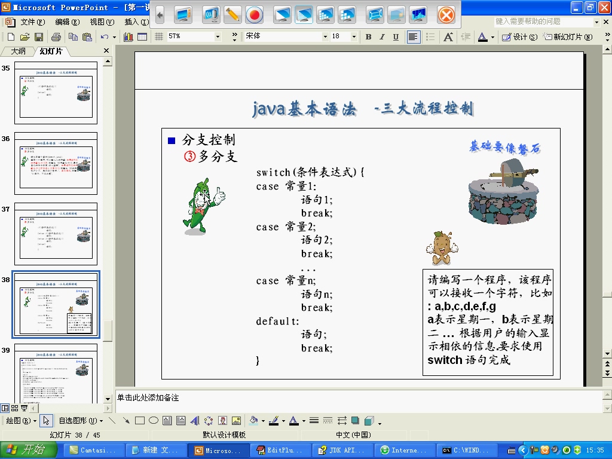This screenshot has height=459, width=612.
Task: Open the font size dropdown showing 18
Action: coord(354,36)
